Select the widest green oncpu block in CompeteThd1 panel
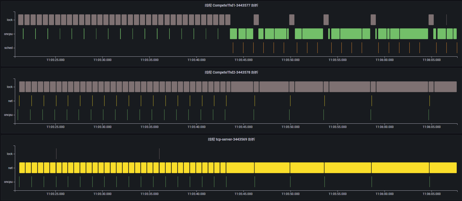The height and width of the screenshot is (201, 462). pos(414,34)
